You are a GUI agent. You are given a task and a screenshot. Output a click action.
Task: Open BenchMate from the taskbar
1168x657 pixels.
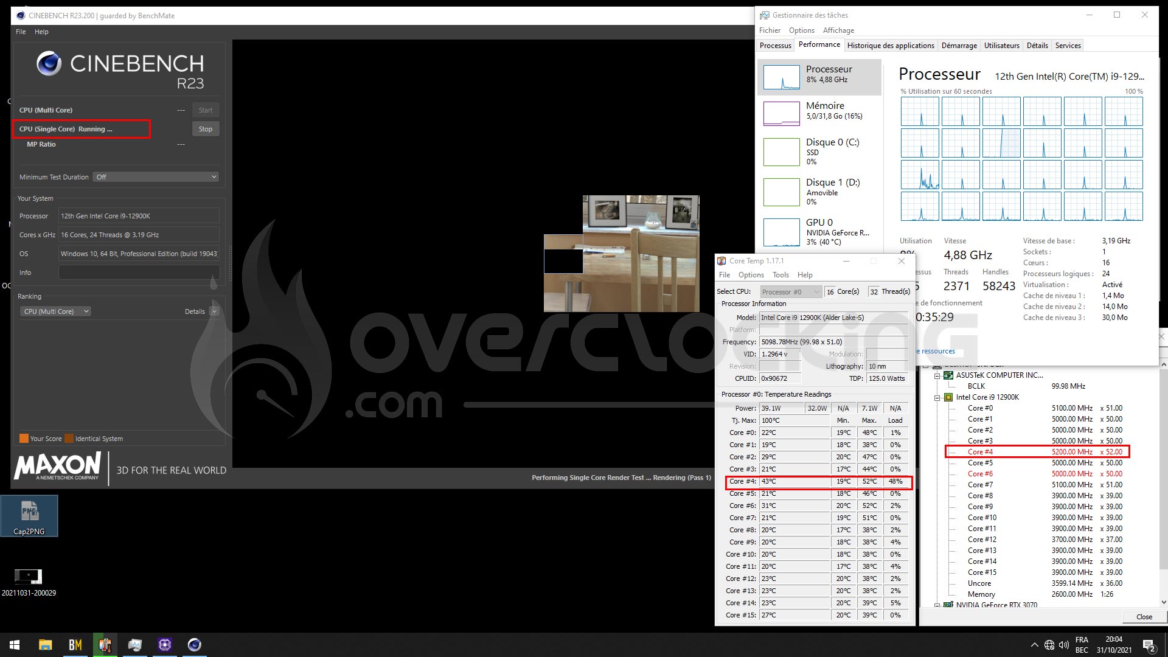point(75,645)
